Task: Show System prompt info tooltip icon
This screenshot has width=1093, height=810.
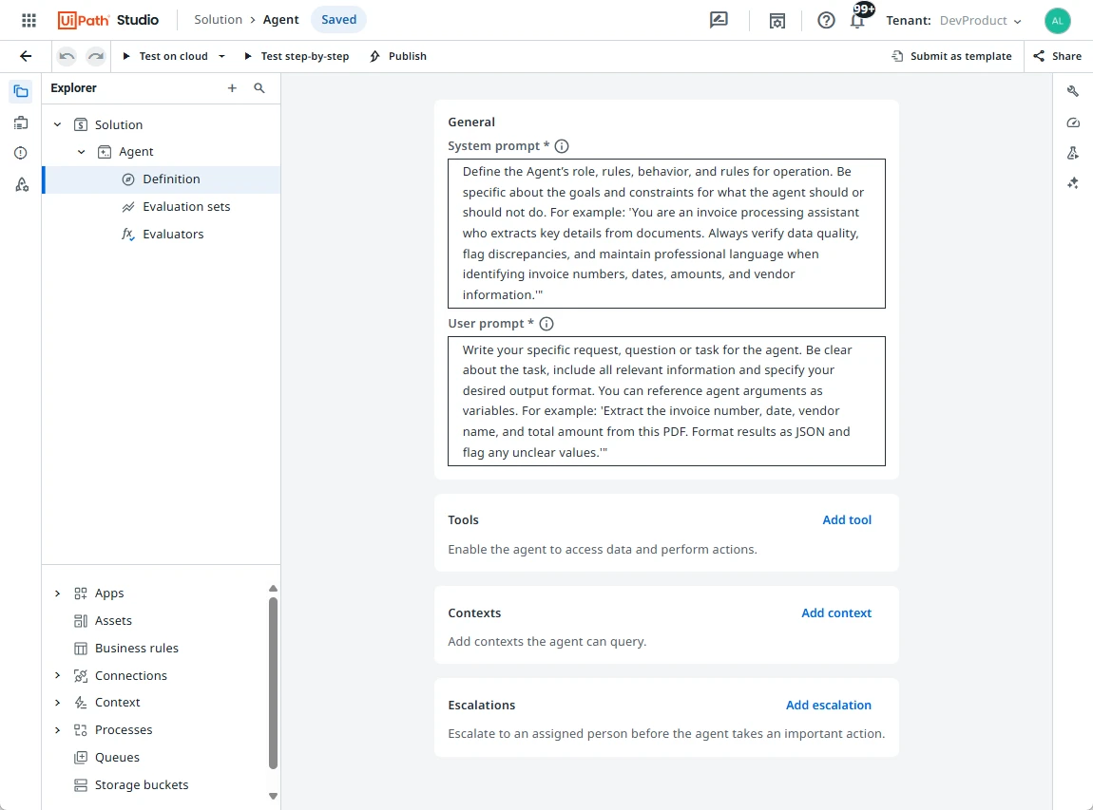Action: [x=562, y=146]
